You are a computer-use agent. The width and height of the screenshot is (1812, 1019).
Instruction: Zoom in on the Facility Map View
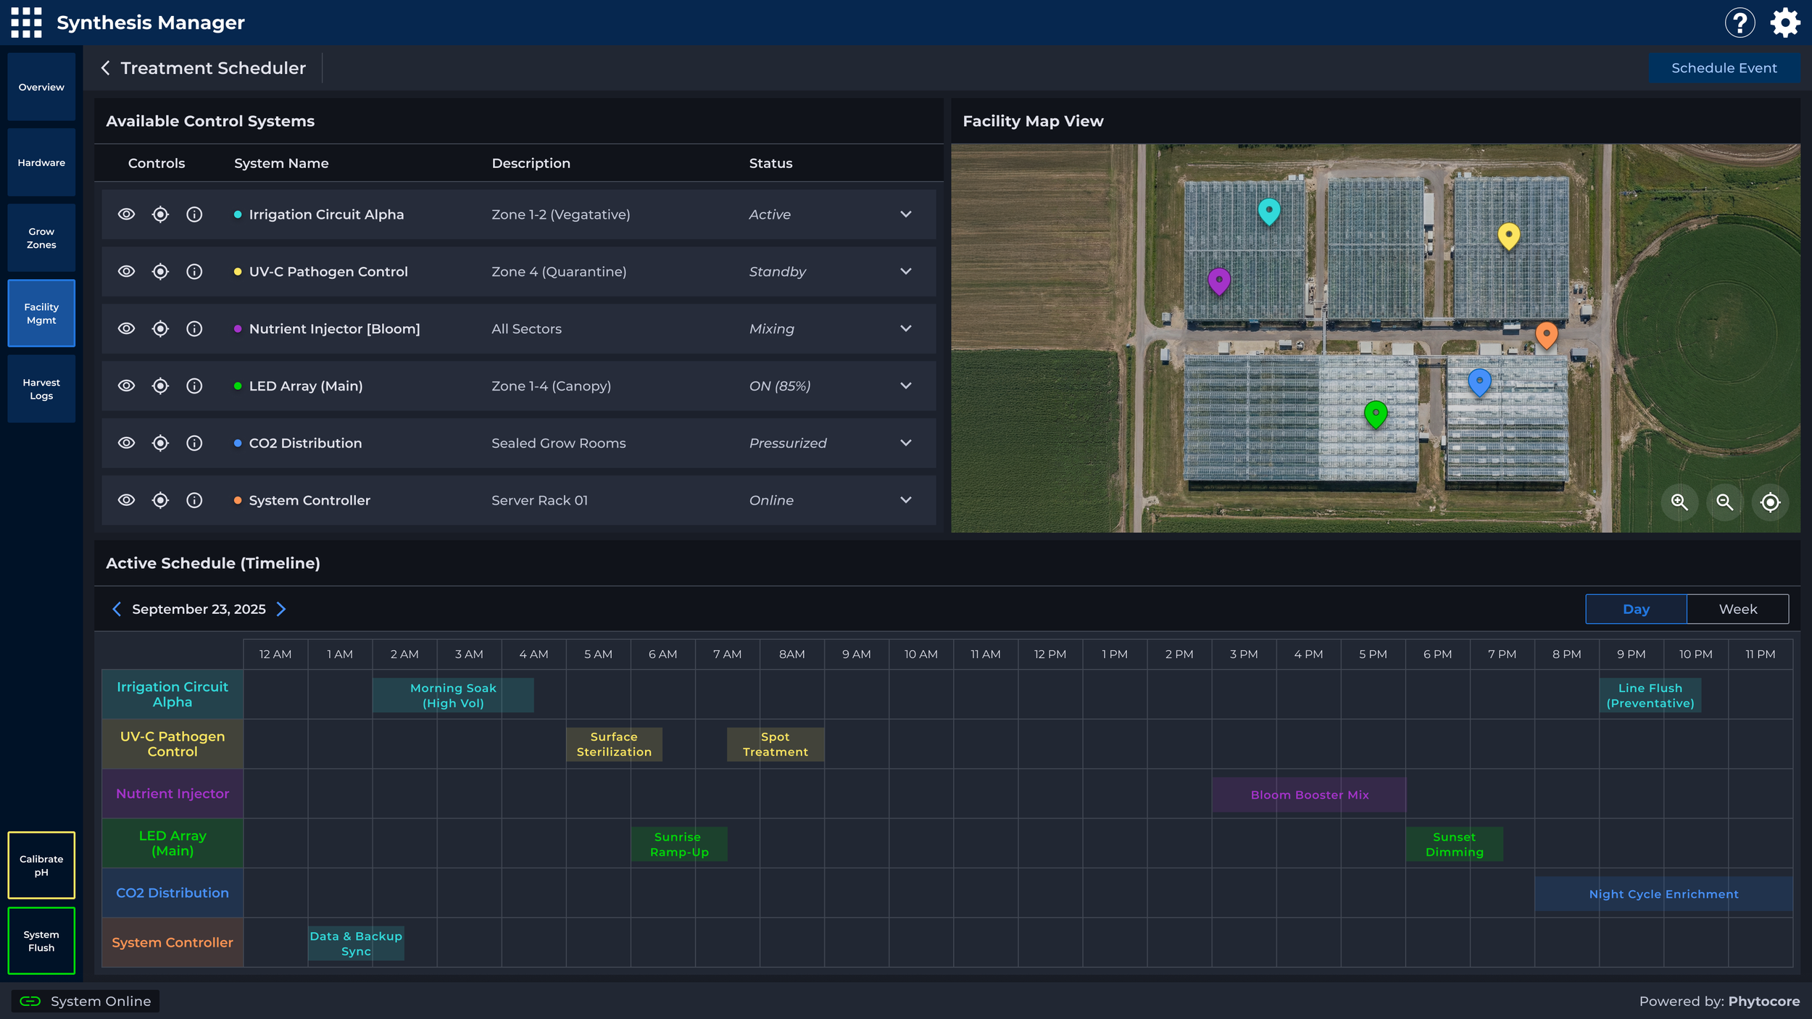click(x=1679, y=502)
